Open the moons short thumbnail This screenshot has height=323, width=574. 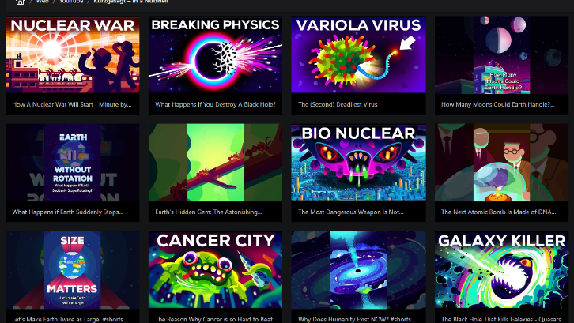click(x=501, y=54)
